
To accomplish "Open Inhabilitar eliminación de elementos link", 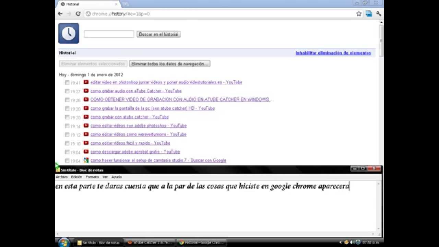I will pos(333,53).
